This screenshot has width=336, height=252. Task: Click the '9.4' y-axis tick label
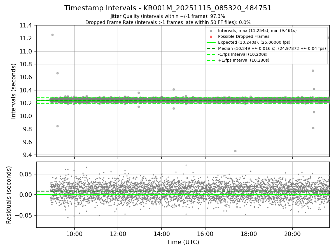click(x=28, y=155)
